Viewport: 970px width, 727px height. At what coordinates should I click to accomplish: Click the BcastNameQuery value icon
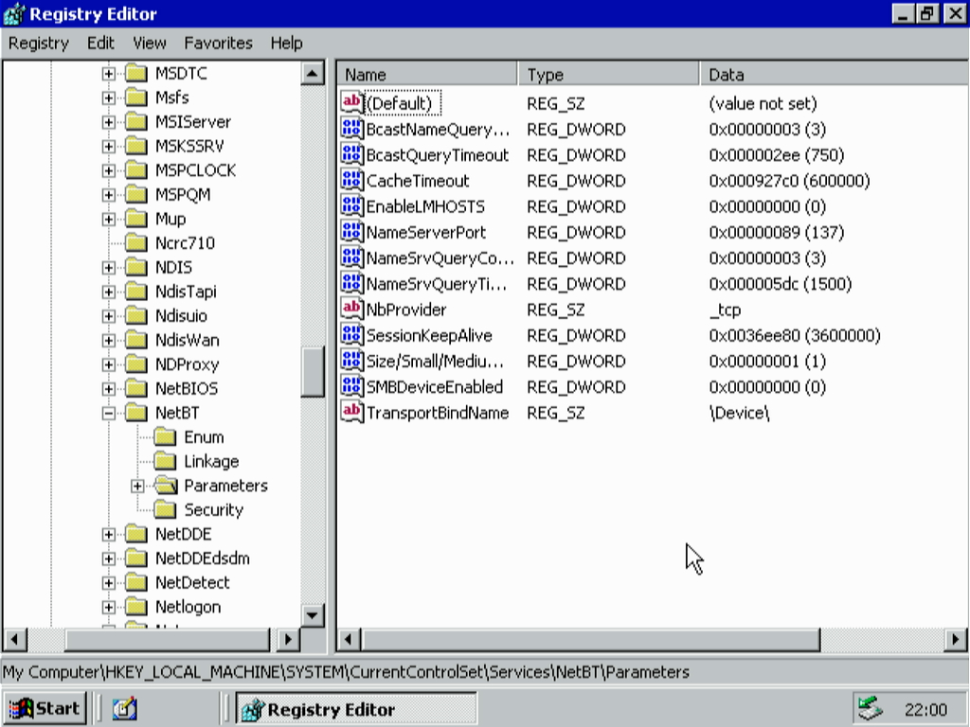point(351,129)
